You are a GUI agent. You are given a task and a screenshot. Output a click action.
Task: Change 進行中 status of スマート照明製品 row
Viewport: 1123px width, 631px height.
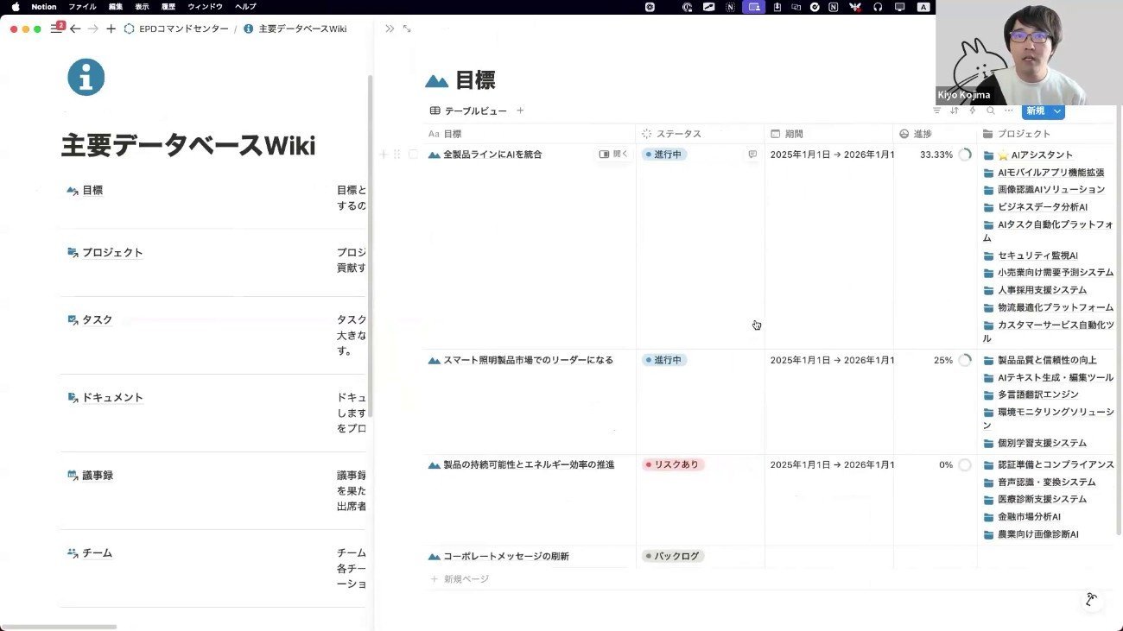click(x=664, y=360)
